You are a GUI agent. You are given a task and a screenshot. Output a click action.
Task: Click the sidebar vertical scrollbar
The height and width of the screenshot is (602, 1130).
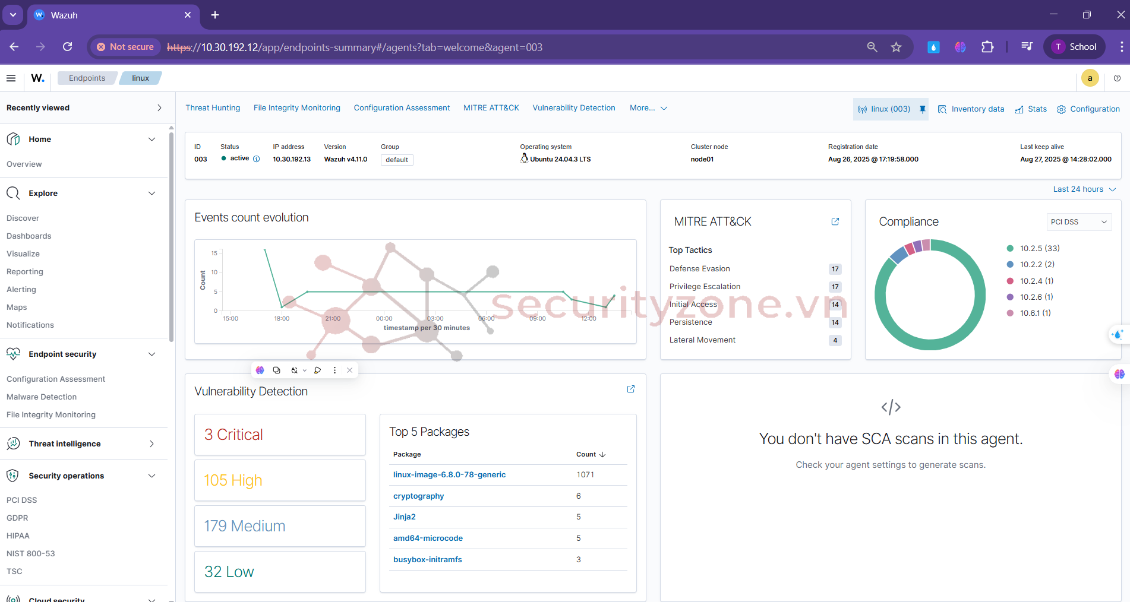[x=171, y=237]
